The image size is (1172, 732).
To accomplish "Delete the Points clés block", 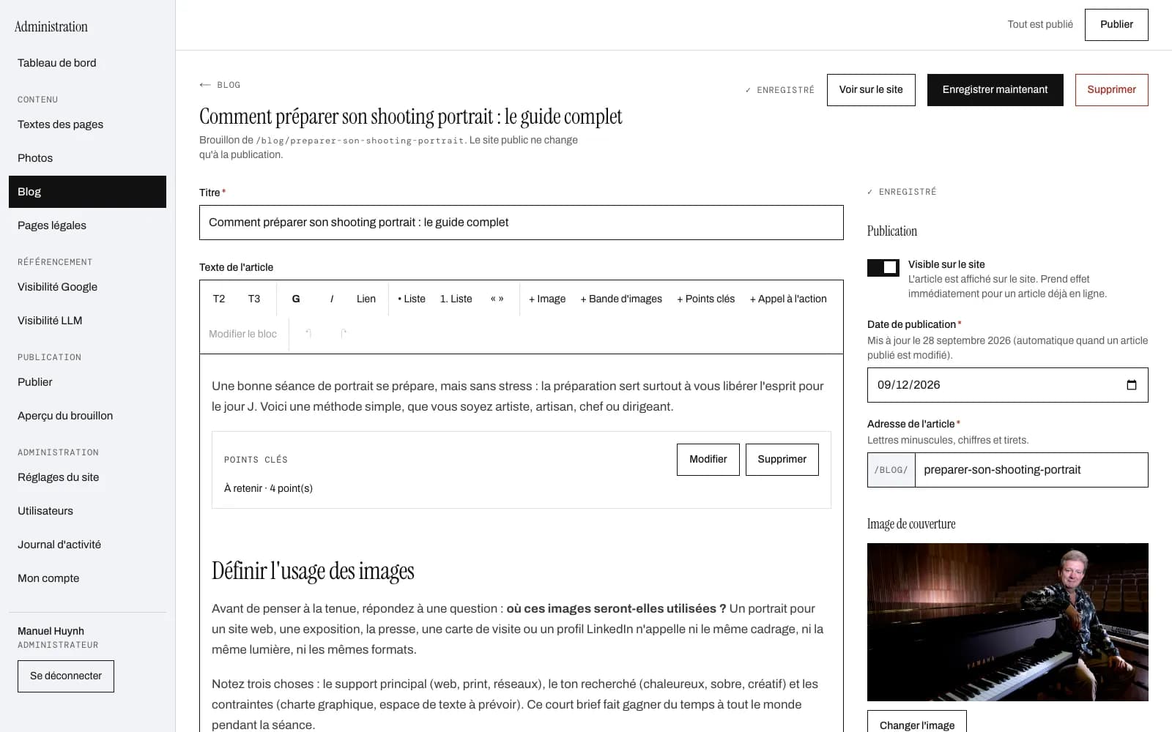I will pos(782,460).
